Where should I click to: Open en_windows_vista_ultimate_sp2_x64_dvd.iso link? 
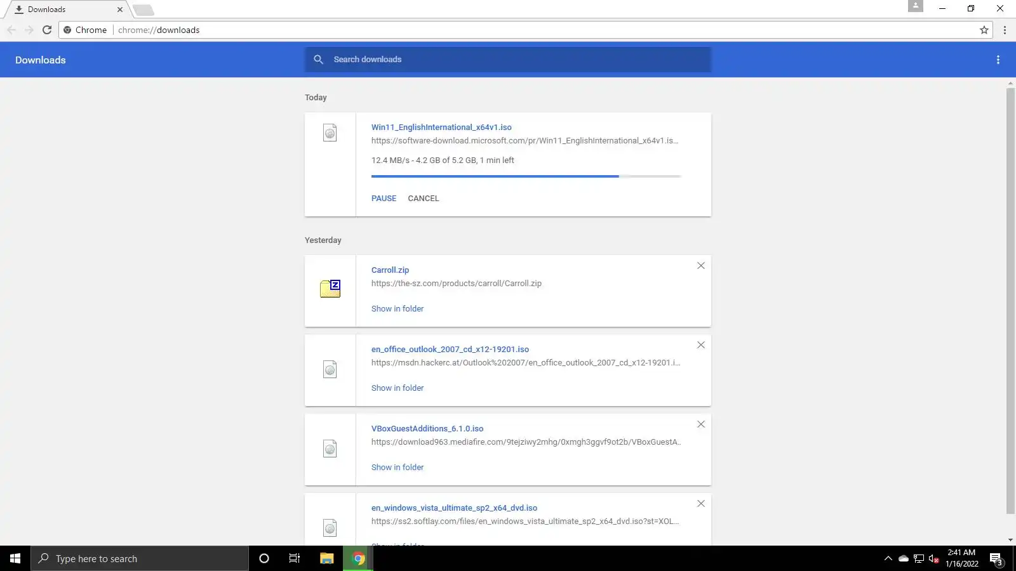(454, 508)
